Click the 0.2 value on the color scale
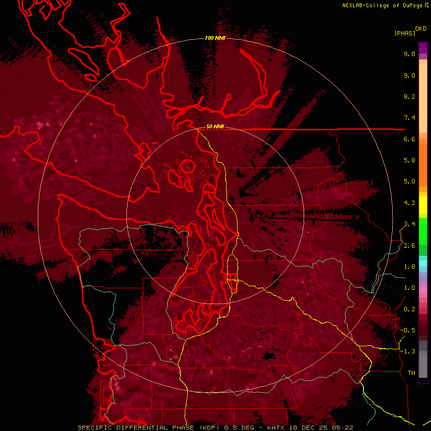 pyautogui.click(x=409, y=309)
